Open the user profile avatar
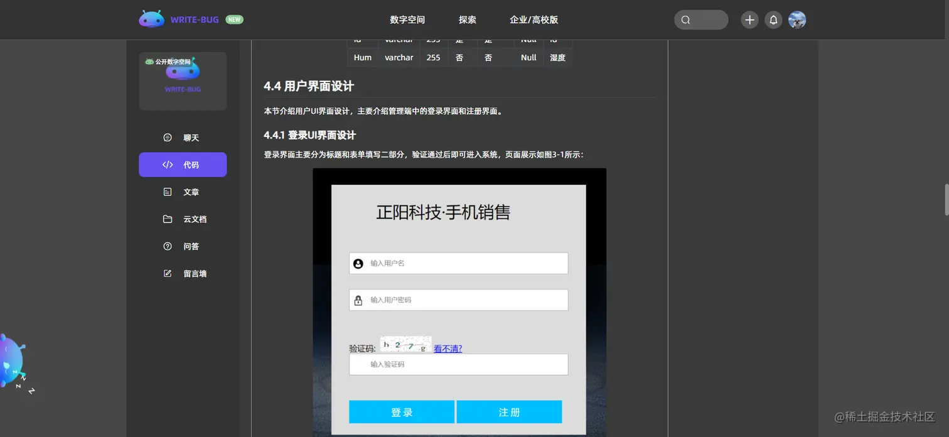The width and height of the screenshot is (949, 437). coord(797,19)
